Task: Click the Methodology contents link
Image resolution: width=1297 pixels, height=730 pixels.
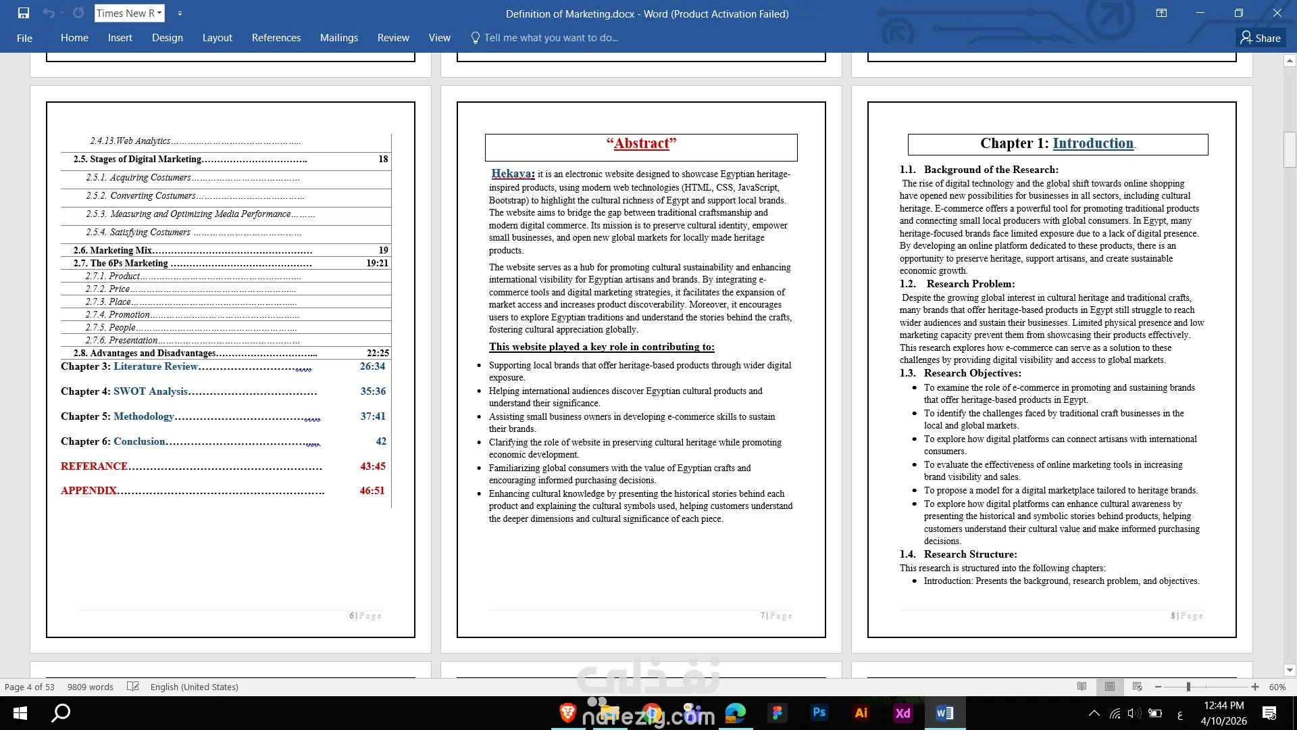Action: click(x=144, y=416)
